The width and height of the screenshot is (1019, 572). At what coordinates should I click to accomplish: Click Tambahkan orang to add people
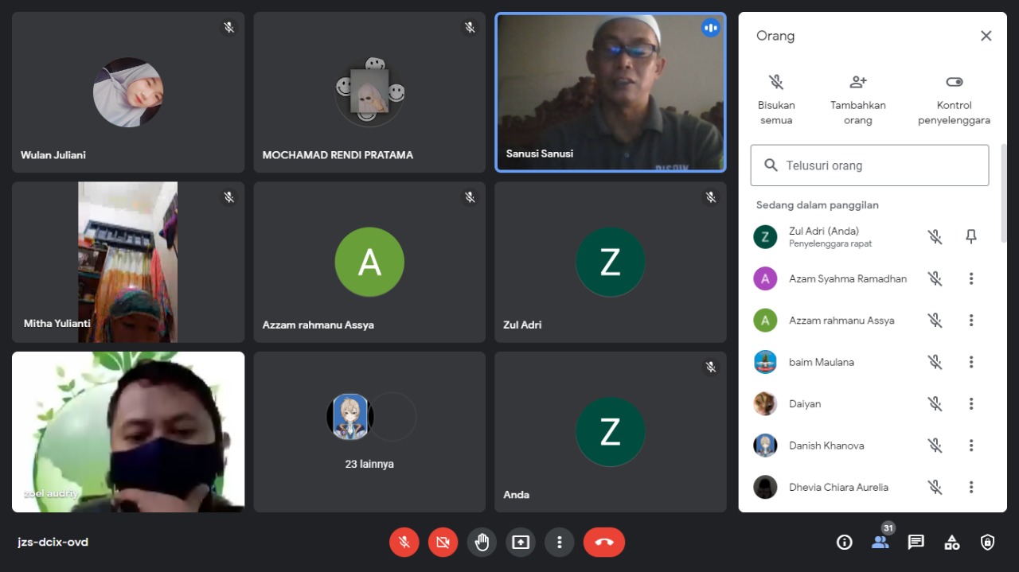857,100
